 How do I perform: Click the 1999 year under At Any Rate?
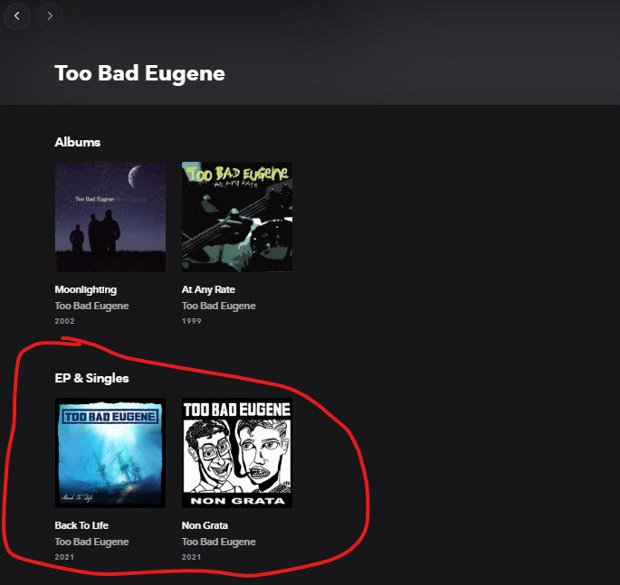pyautogui.click(x=191, y=321)
